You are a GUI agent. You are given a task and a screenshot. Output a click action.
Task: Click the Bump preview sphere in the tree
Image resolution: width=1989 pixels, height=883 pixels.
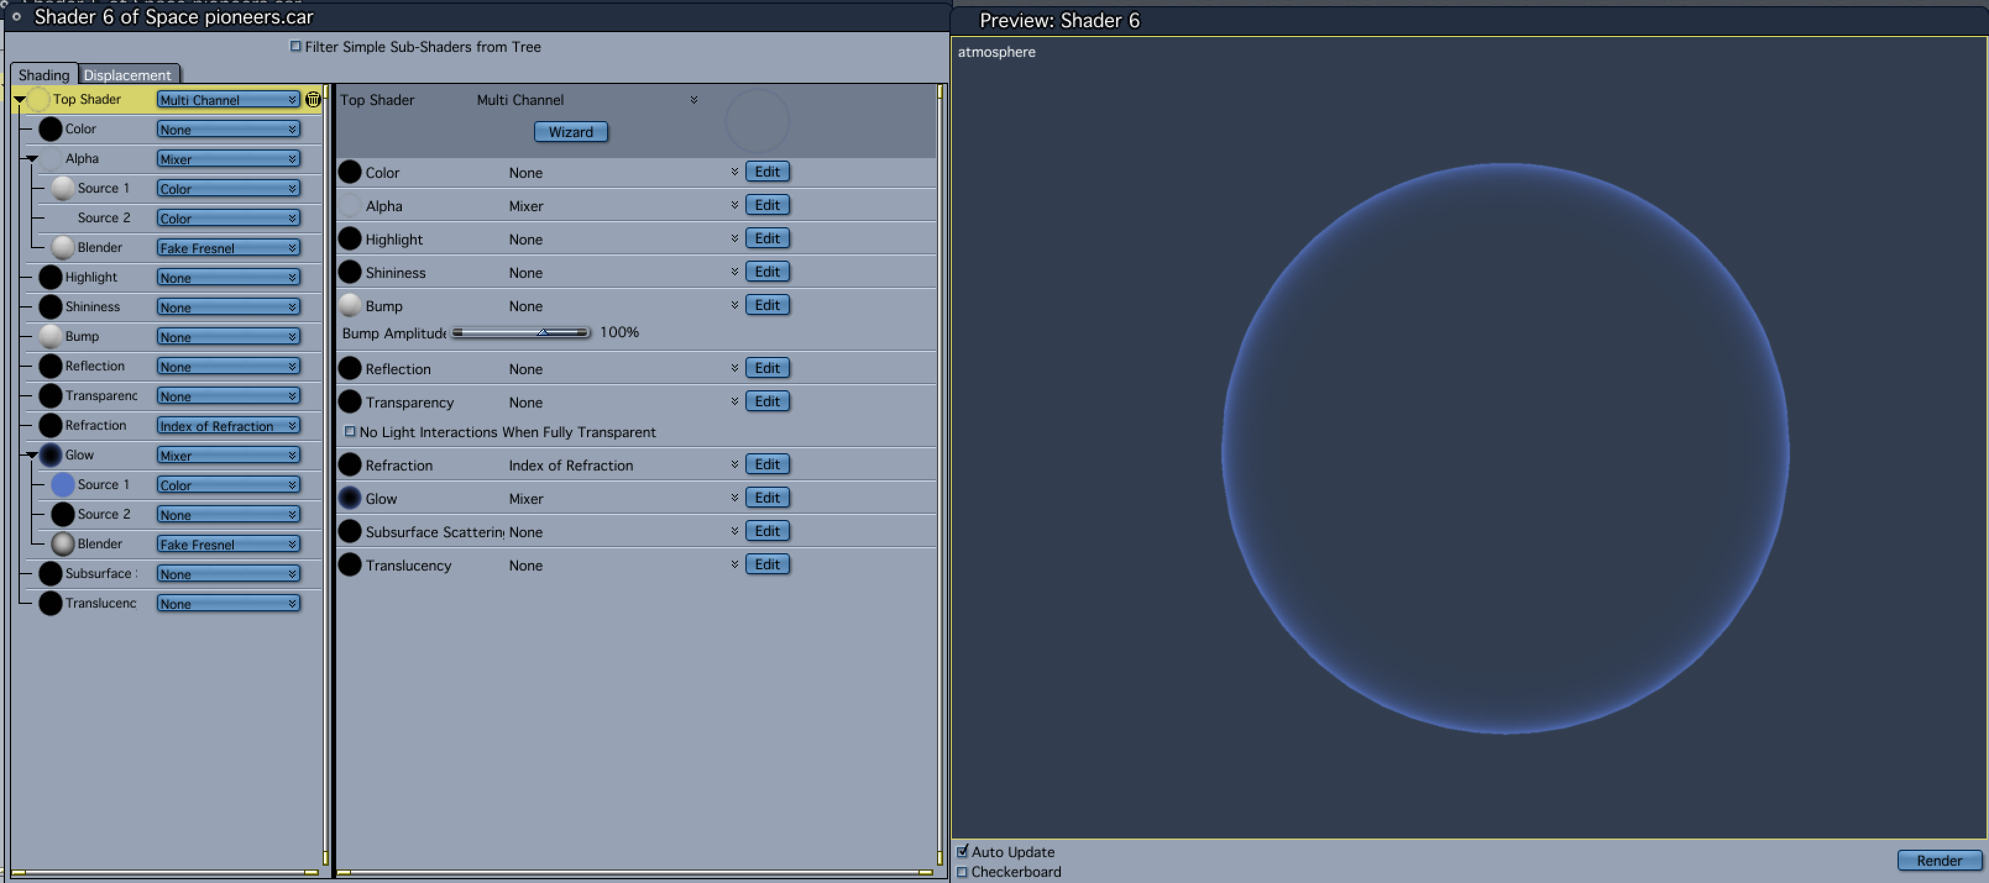tap(51, 337)
